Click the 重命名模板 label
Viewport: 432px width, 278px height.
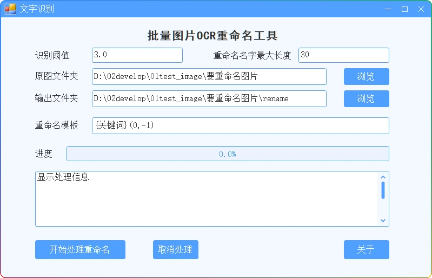[56, 125]
